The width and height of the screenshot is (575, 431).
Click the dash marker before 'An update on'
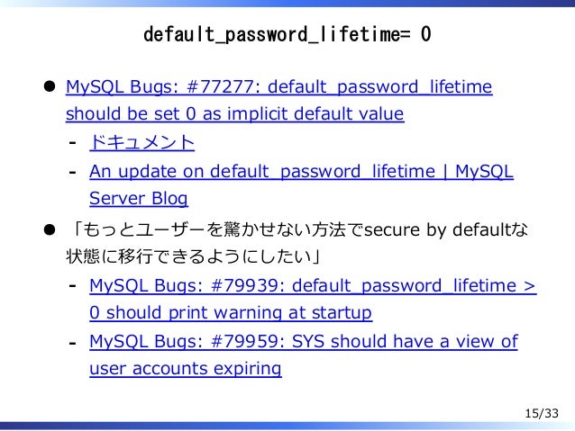73,172
